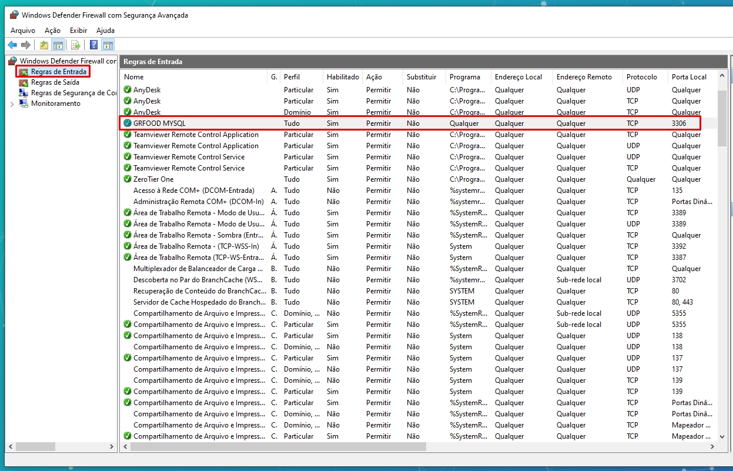733x471 pixels.
Task: Click the Protocolo column header
Action: coord(641,77)
